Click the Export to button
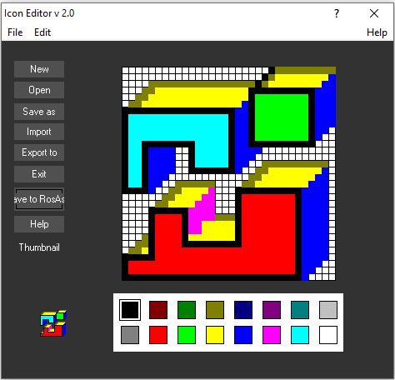The width and height of the screenshot is (395, 380). [x=39, y=152]
